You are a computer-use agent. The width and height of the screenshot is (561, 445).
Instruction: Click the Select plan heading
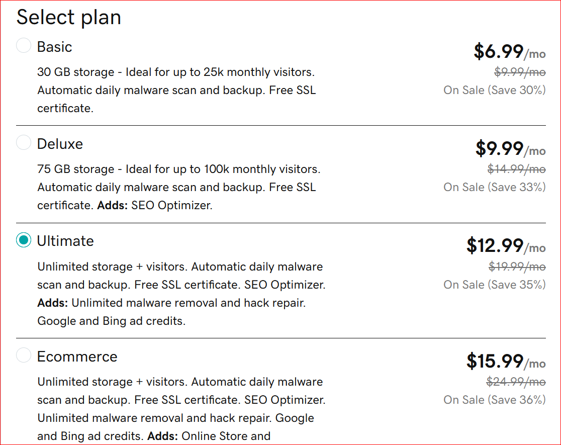point(69,17)
